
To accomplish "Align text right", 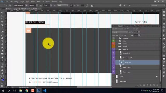I will tap(78, 5).
